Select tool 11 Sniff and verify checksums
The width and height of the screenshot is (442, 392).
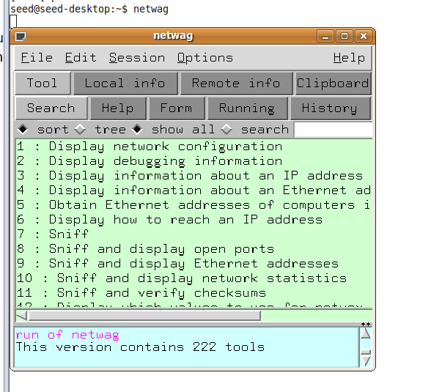coord(194,293)
